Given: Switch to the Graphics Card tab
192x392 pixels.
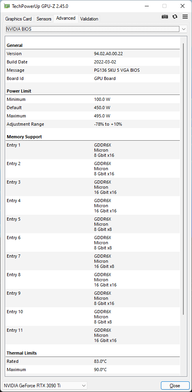Looking at the screenshot, I should [x=18, y=19].
